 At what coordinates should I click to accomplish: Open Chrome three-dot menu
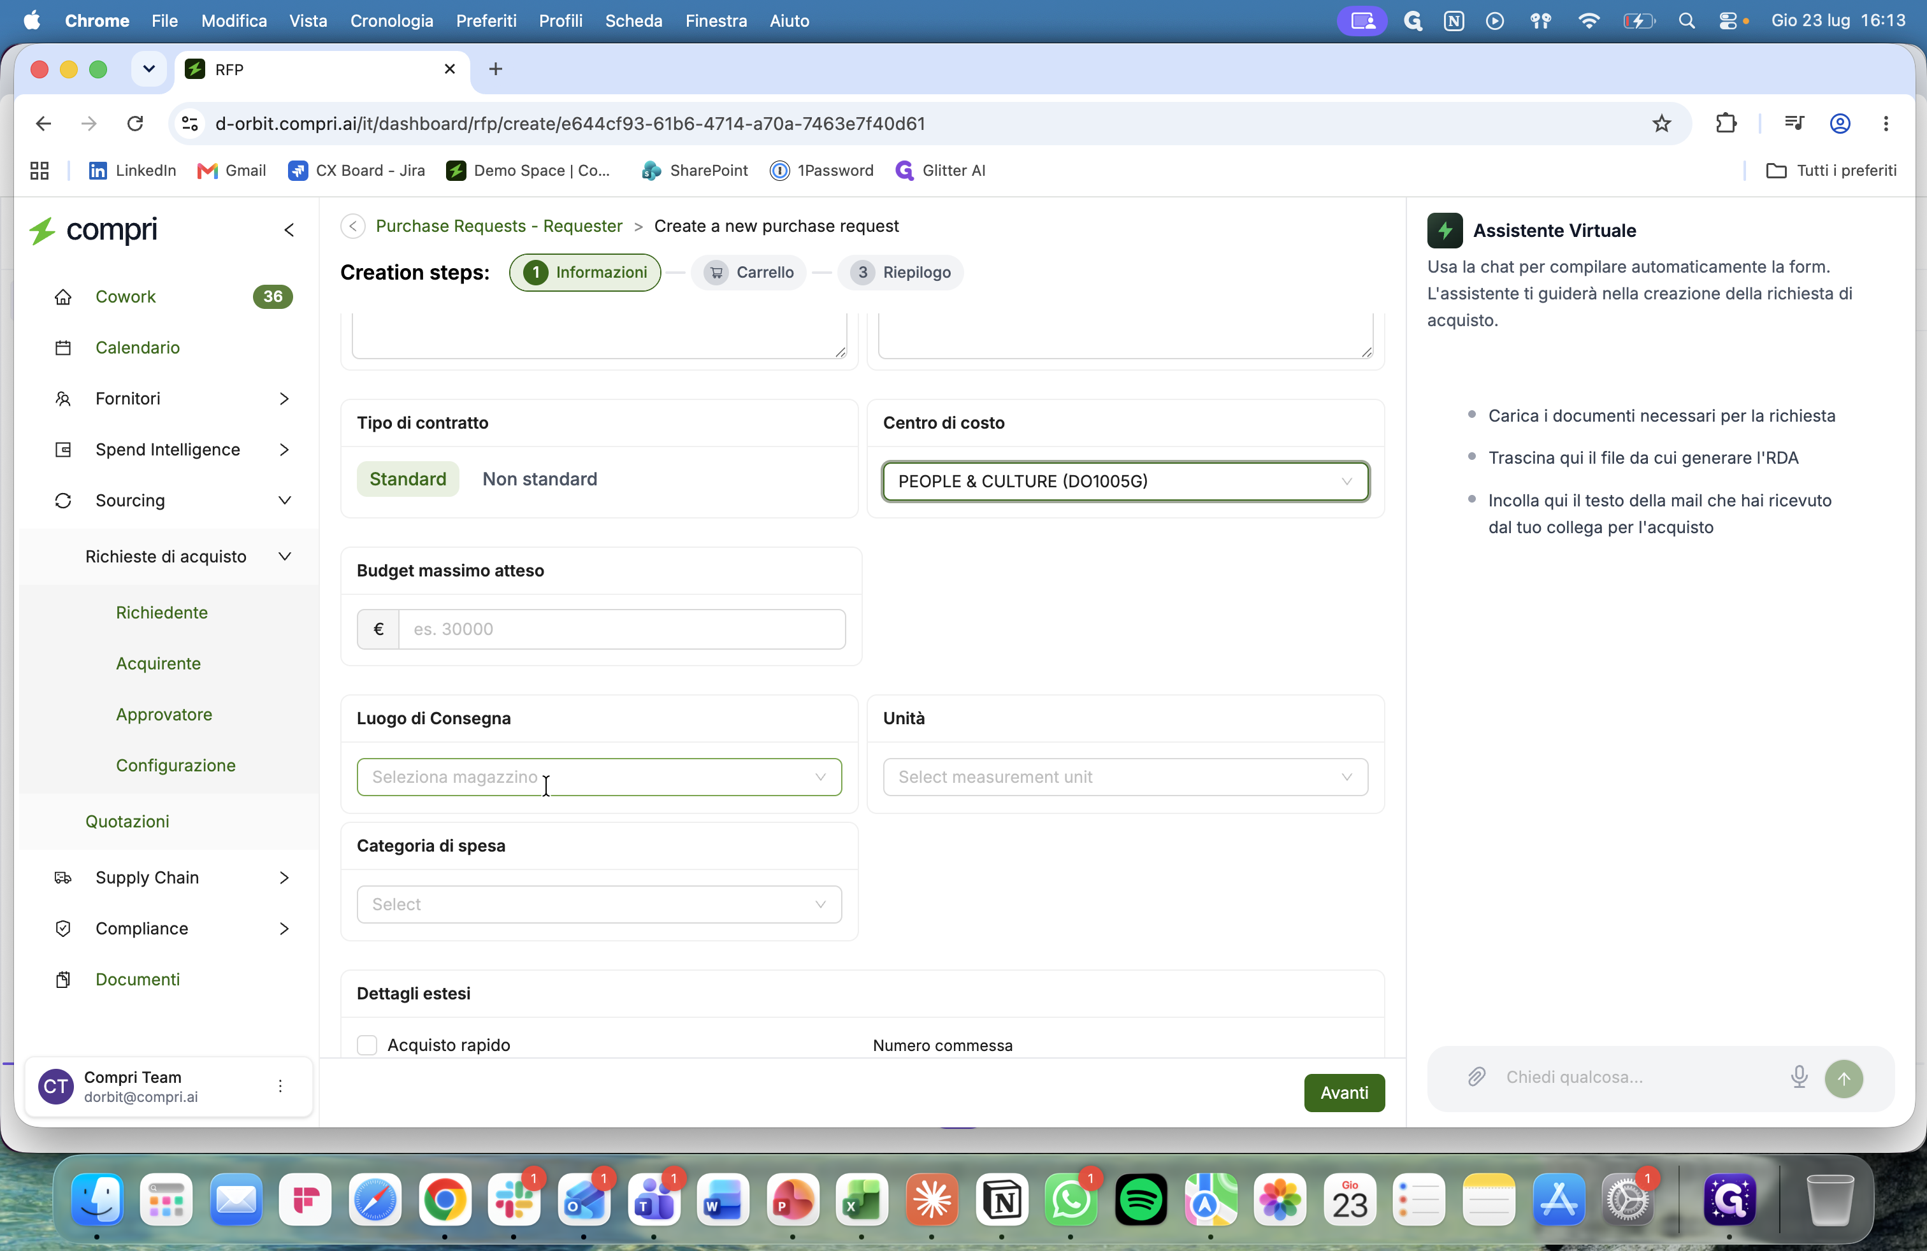[x=1886, y=124]
